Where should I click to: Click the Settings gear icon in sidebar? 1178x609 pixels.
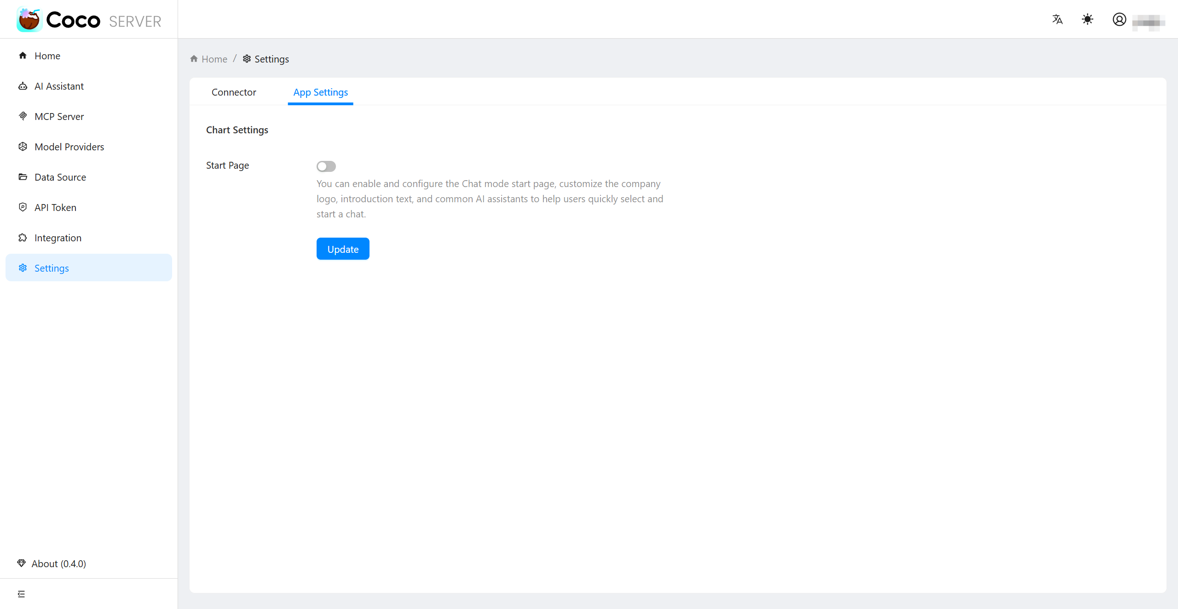tap(23, 268)
